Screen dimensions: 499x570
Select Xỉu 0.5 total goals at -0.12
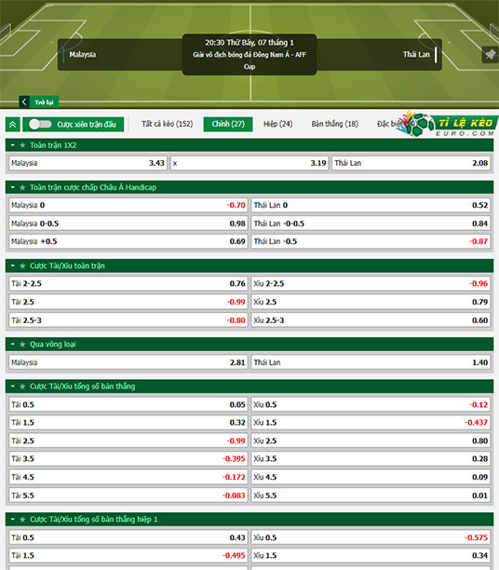371,404
